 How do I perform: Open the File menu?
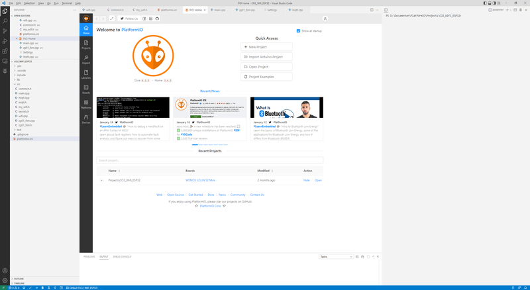click(11, 3)
